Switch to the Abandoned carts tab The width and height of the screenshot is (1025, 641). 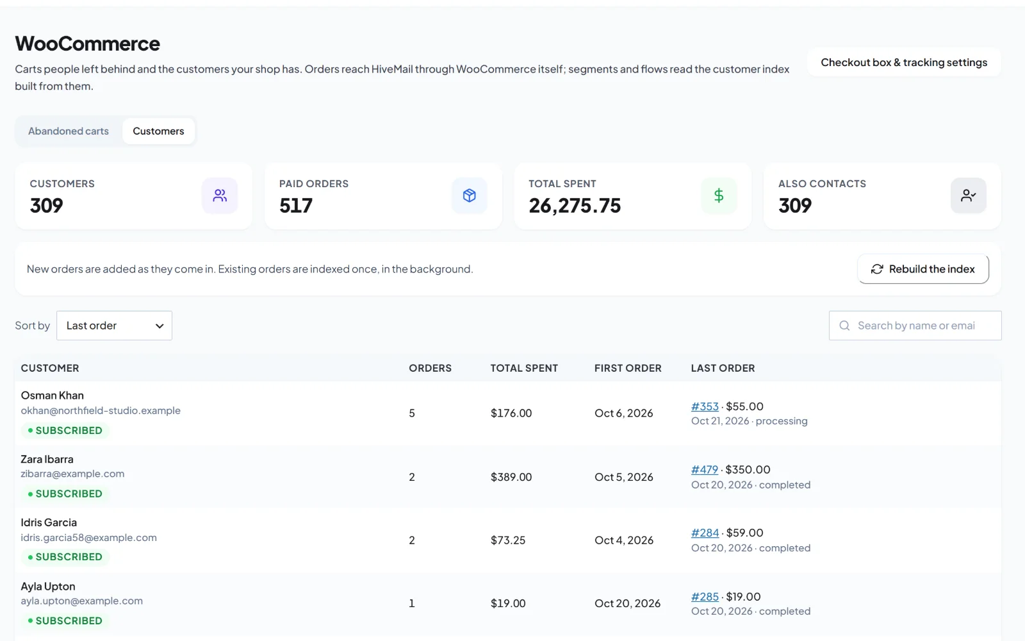[69, 131]
